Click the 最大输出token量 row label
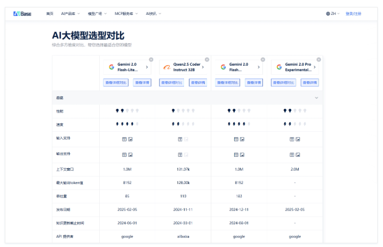Screen dimensions: 383x247 coord(70,183)
